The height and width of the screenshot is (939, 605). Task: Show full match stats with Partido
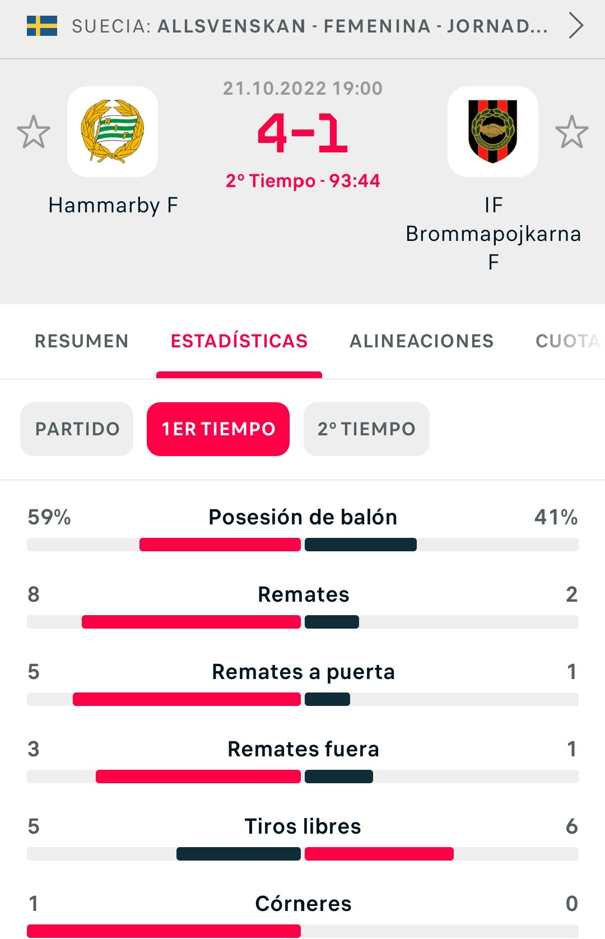point(77,429)
